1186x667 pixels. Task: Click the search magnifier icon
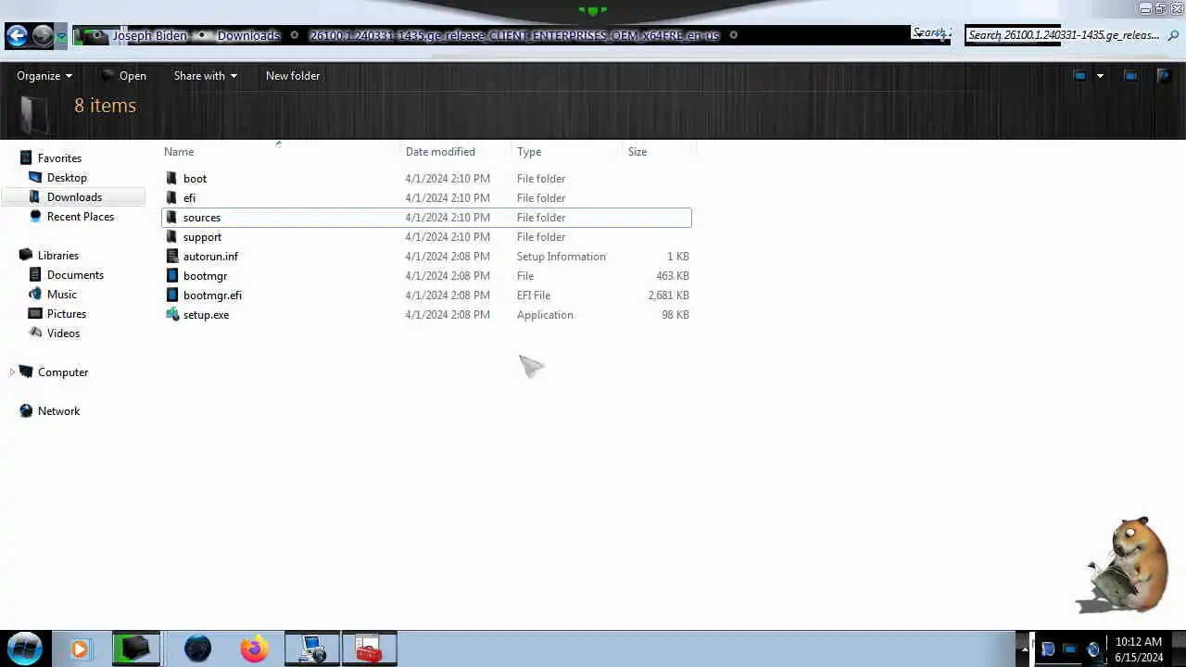(1173, 35)
